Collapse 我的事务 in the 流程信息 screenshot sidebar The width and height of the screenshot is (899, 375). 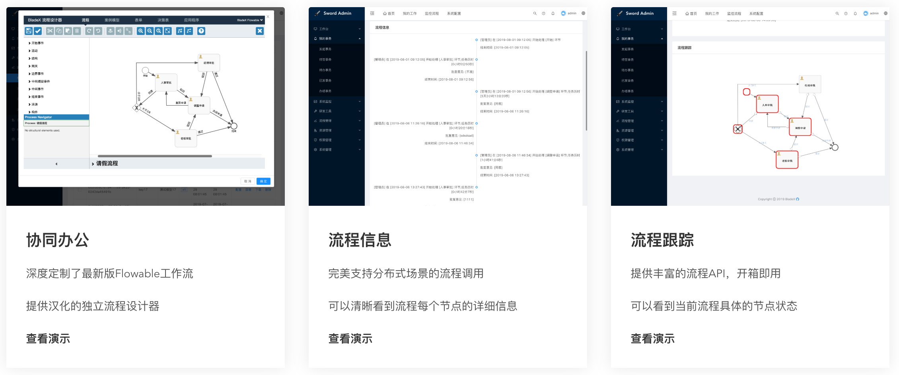coord(337,39)
